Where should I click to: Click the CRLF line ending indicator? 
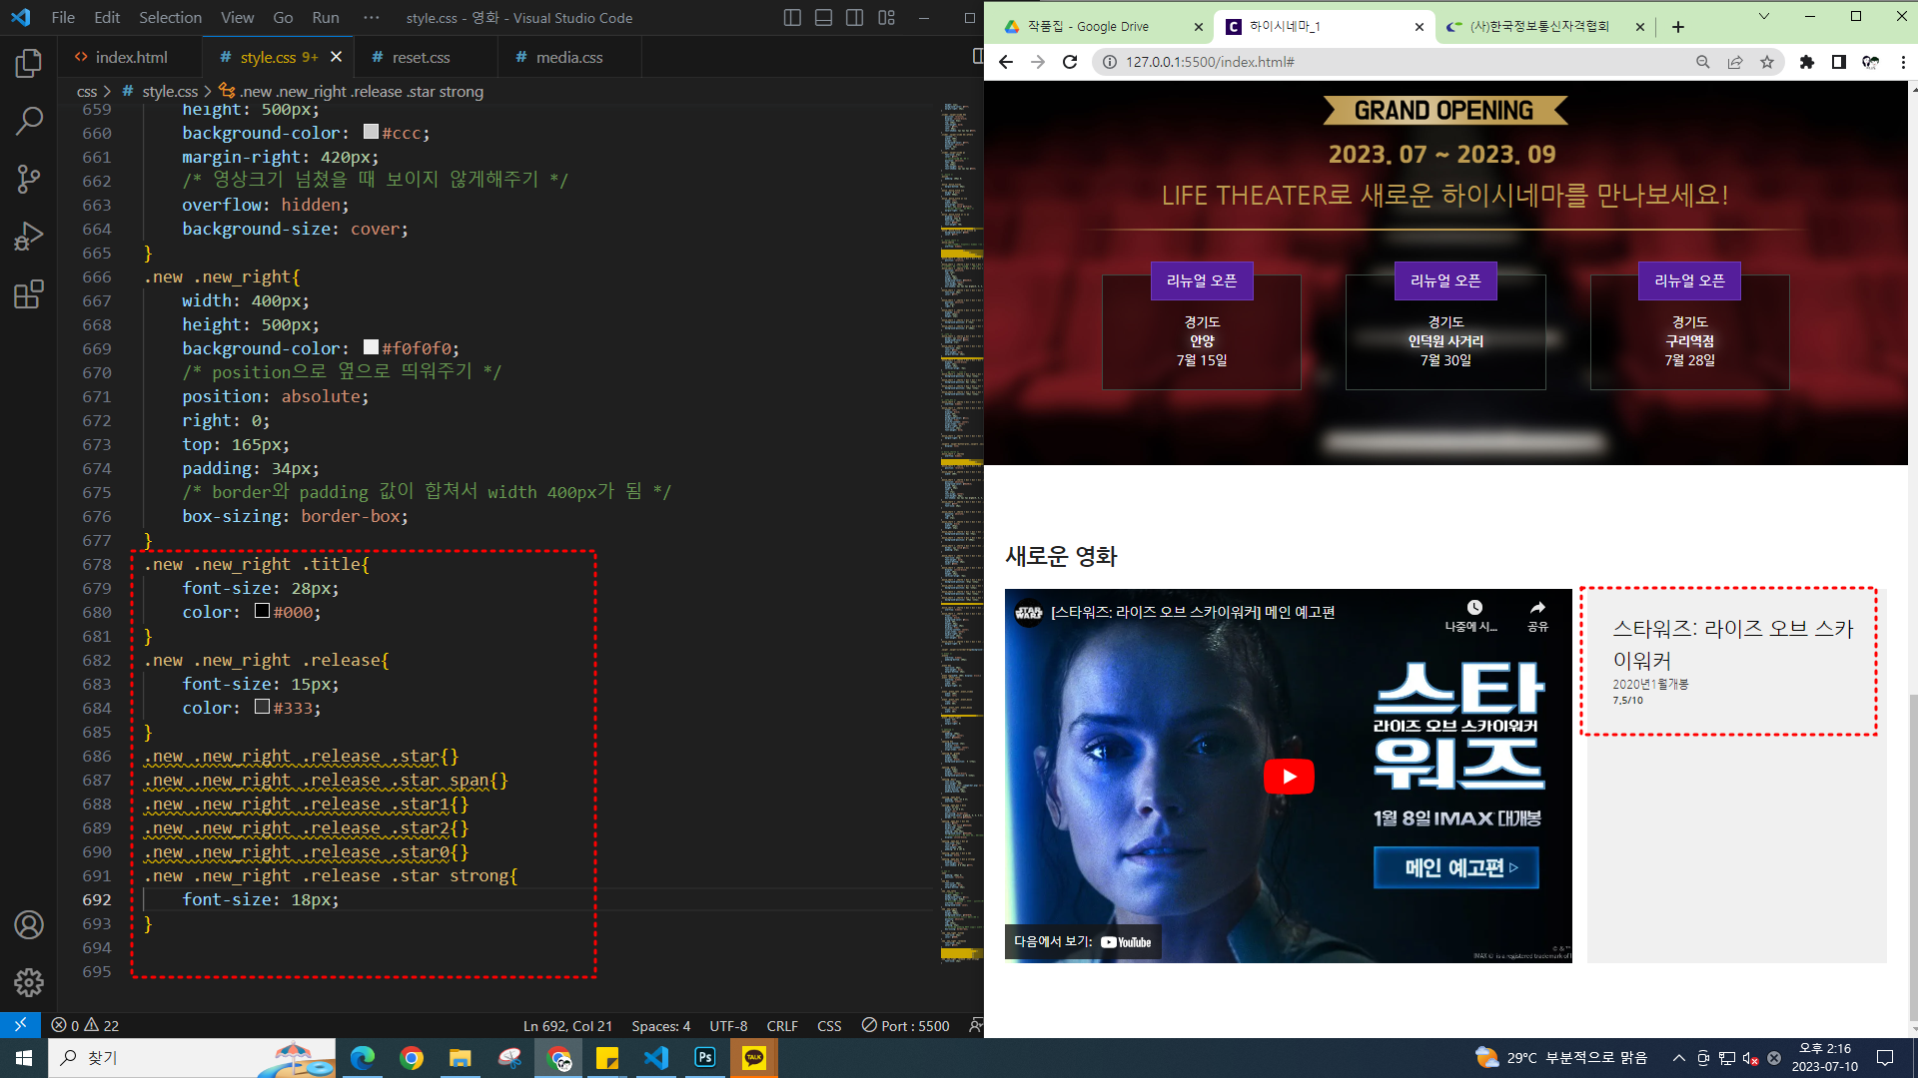pyautogui.click(x=782, y=1026)
